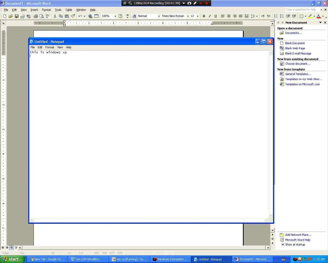Toggle numbered list formatting
Screen dimensions: 328x263
(276, 16)
